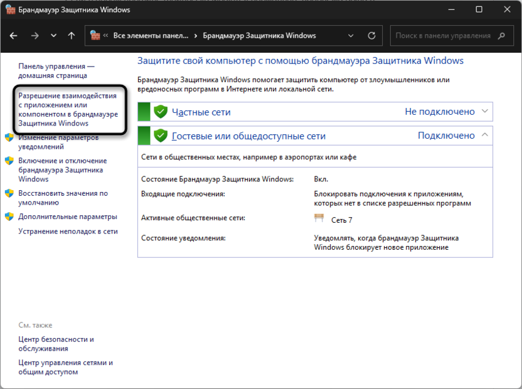Click shield icon beside Изменение параметров уведомлений

click(x=9, y=137)
